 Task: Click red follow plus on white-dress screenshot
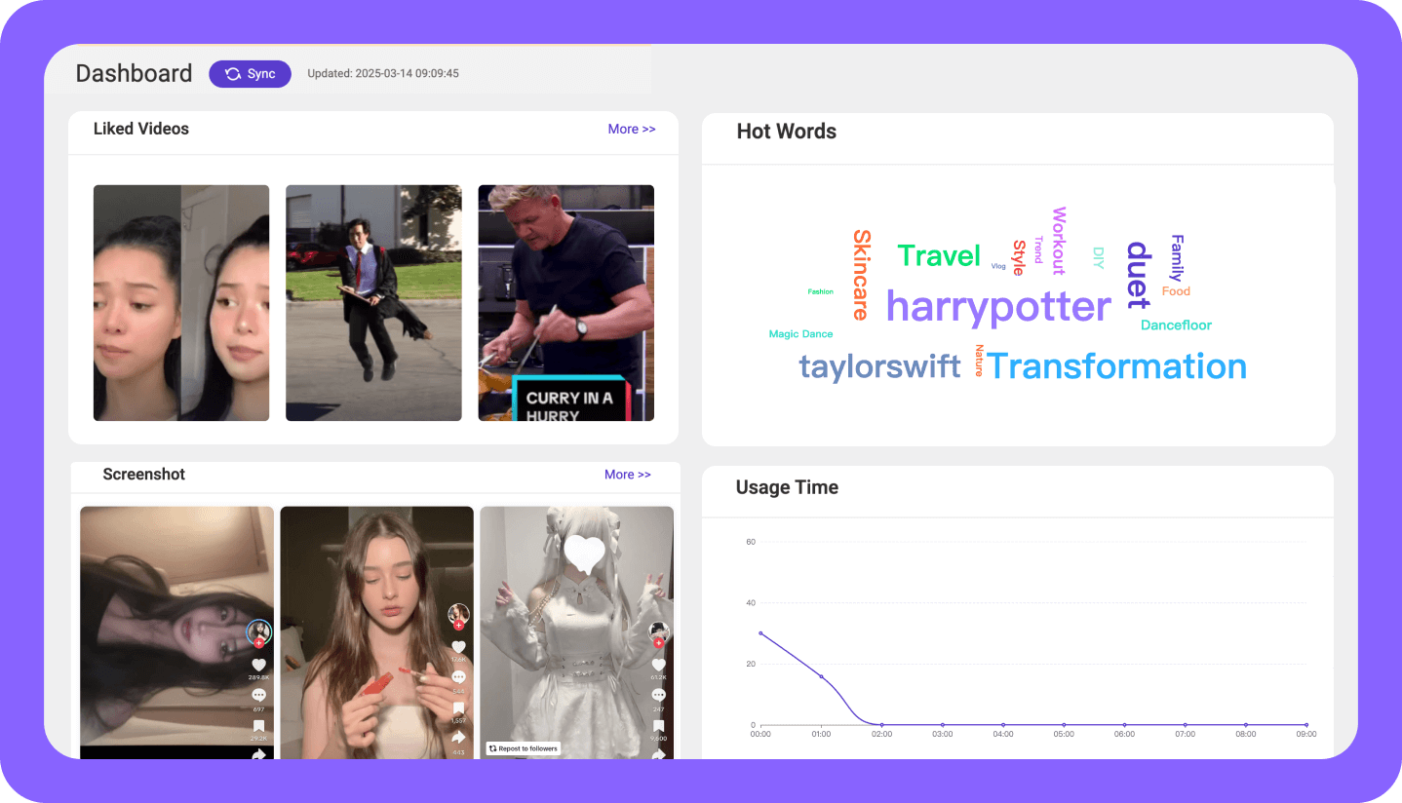[658, 644]
